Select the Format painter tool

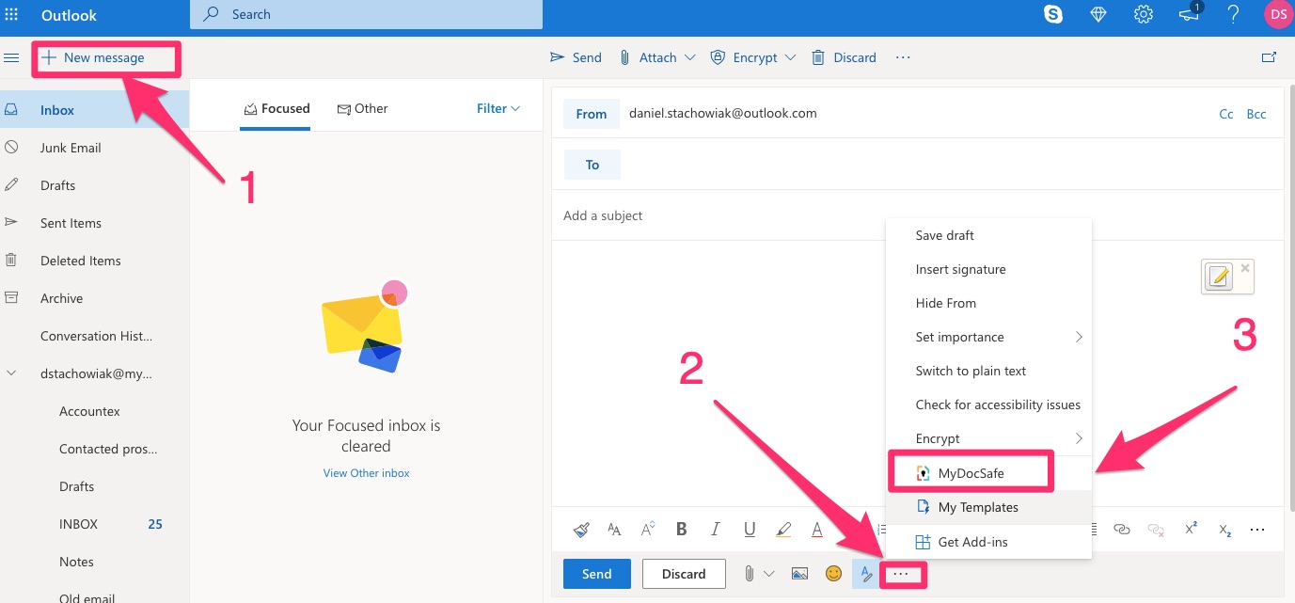point(580,530)
